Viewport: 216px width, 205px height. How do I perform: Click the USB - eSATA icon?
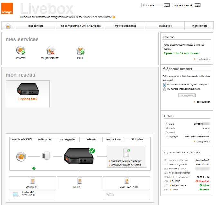click(127, 180)
